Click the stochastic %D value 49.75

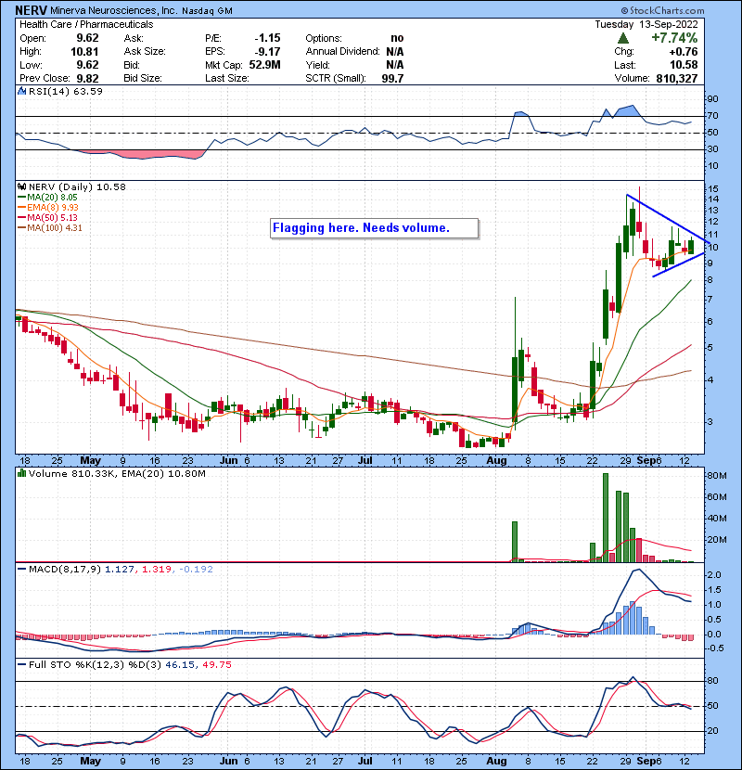216,665
